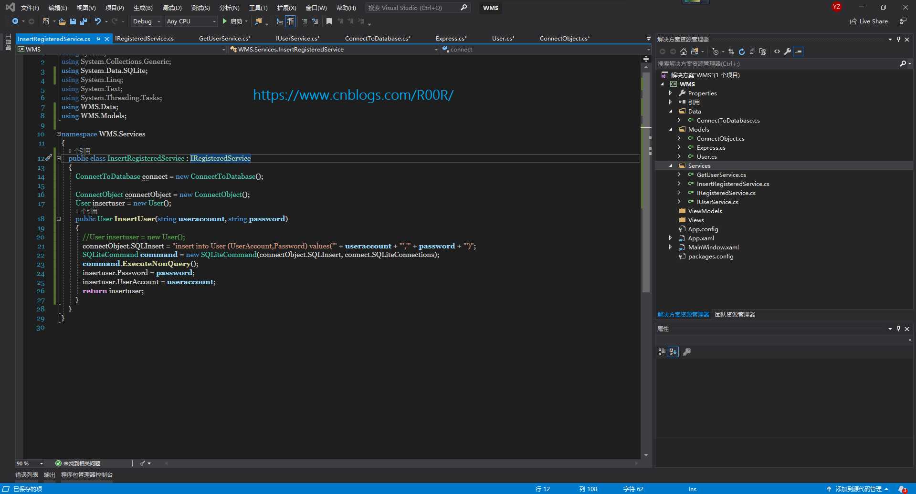Open the connect member dropdown

tap(546, 50)
